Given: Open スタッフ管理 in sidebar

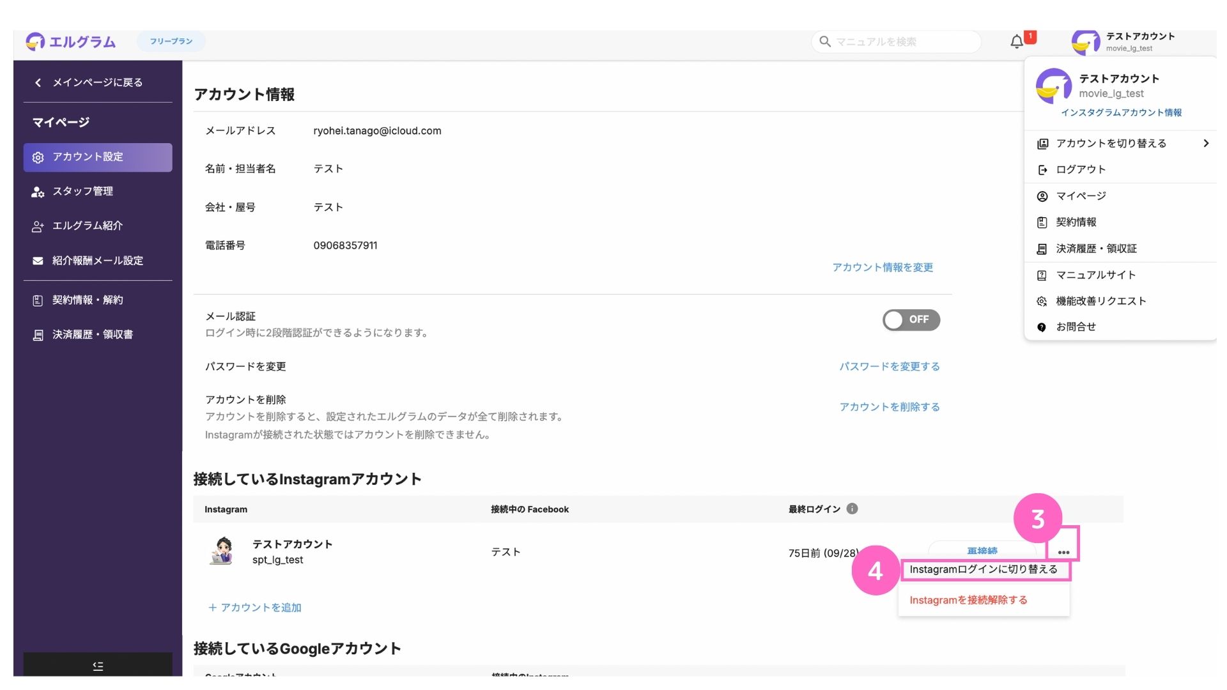Looking at the screenshot, I should [82, 191].
